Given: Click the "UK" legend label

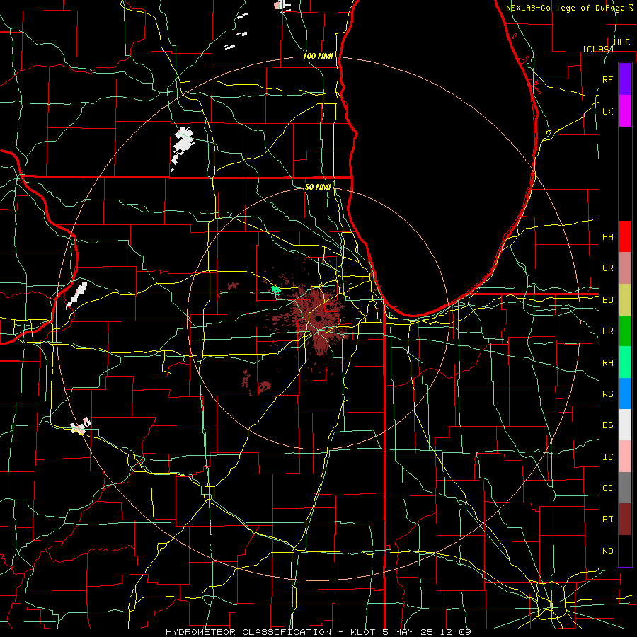Looking at the screenshot, I should [x=607, y=111].
